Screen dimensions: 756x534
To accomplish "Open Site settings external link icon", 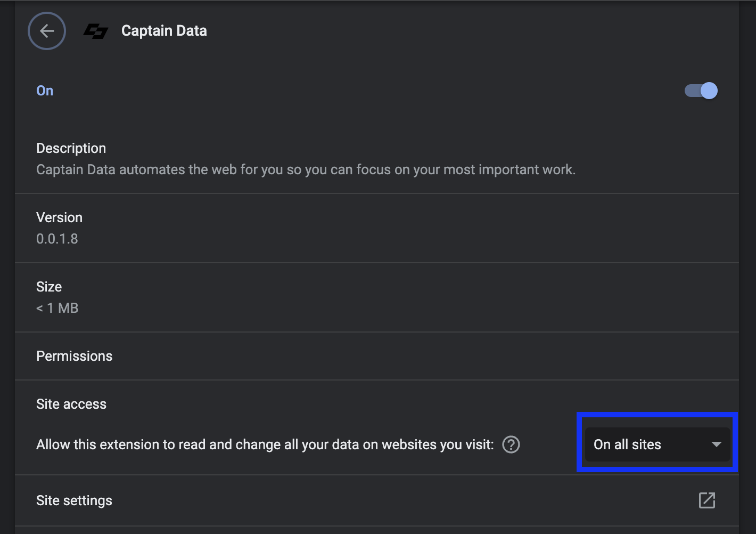I will click(707, 500).
